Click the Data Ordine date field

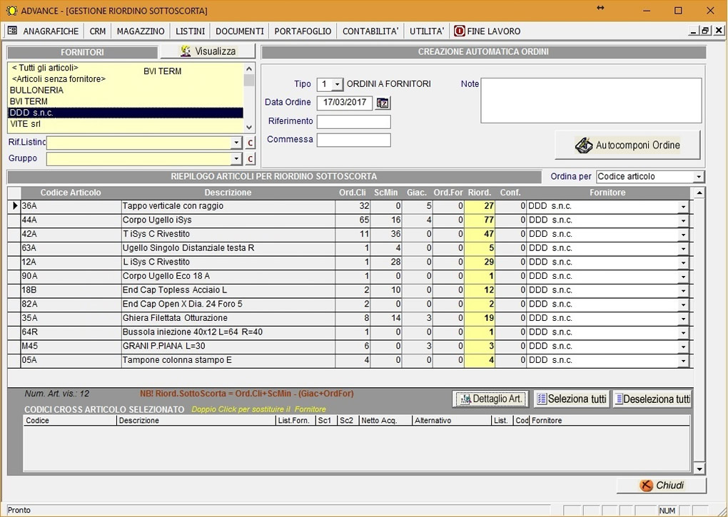coord(345,103)
